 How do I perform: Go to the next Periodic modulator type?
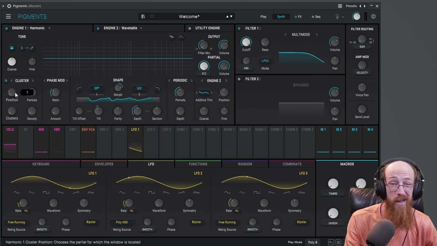pyautogui.click(x=191, y=81)
